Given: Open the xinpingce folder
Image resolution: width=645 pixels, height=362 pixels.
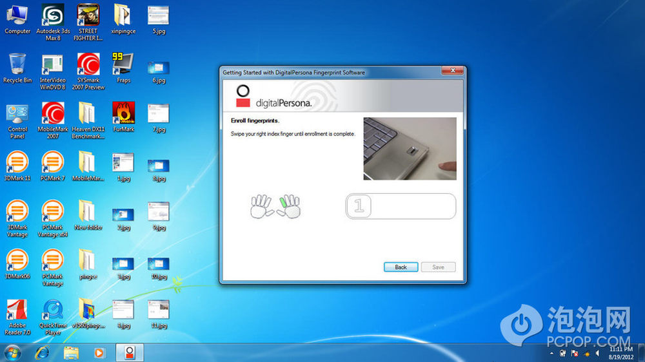Looking at the screenshot, I should tap(123, 19).
